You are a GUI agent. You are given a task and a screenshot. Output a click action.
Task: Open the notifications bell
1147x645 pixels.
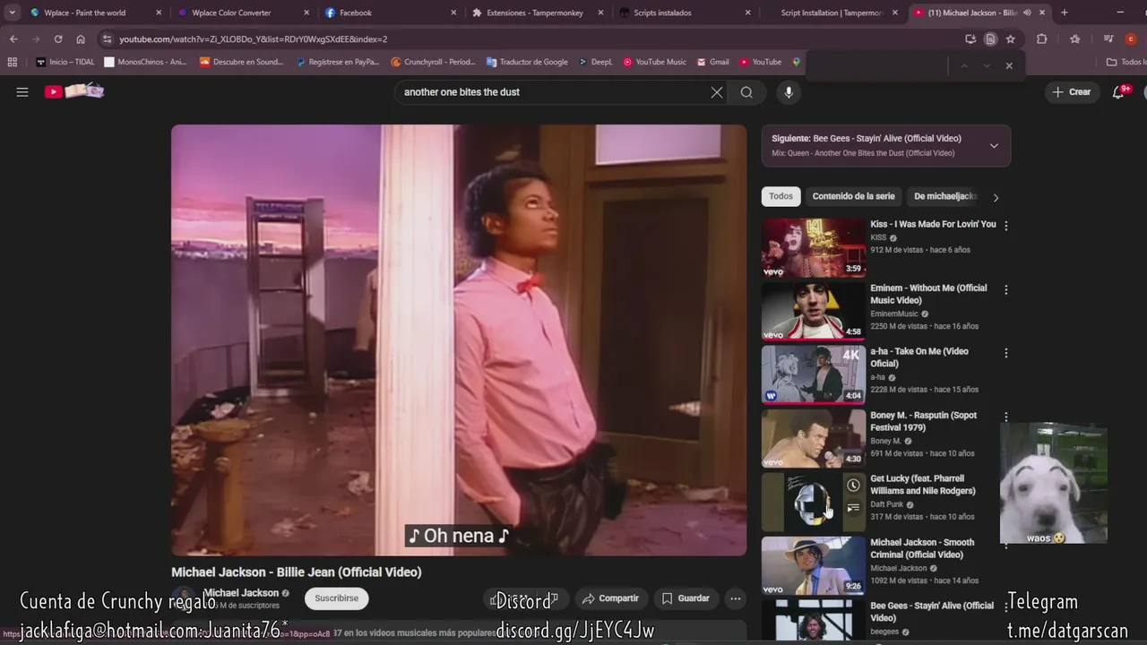(x=1118, y=92)
